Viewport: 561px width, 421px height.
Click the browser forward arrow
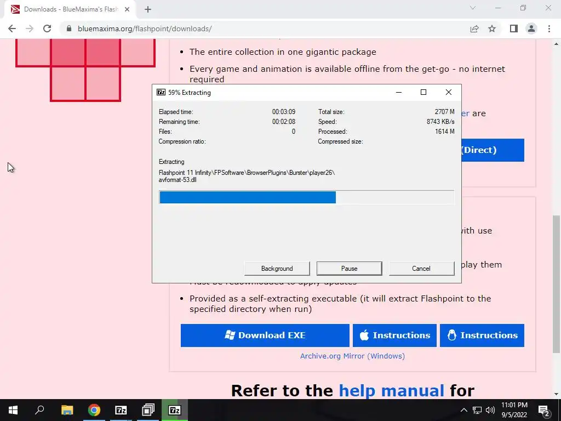point(30,29)
